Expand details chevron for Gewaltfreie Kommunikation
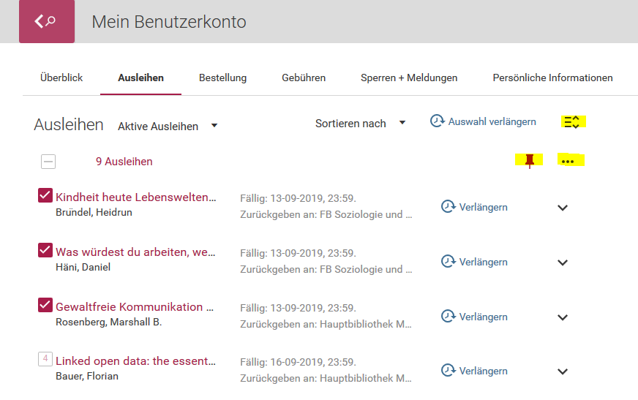The width and height of the screenshot is (638, 400). point(563,317)
